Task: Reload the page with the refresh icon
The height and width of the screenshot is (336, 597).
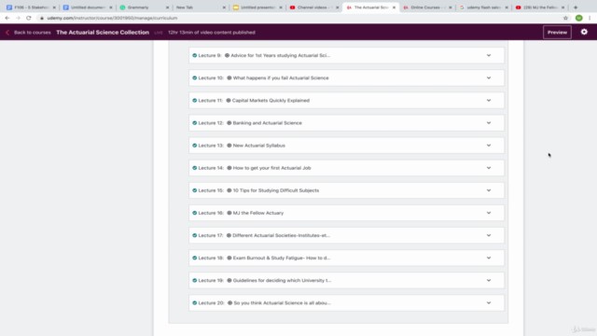Action: (x=29, y=18)
